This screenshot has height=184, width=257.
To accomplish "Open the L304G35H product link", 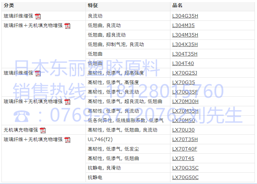I will [x=185, y=16].
